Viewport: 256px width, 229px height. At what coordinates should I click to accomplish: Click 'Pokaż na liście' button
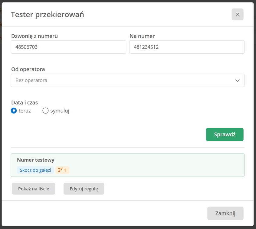(x=34, y=189)
